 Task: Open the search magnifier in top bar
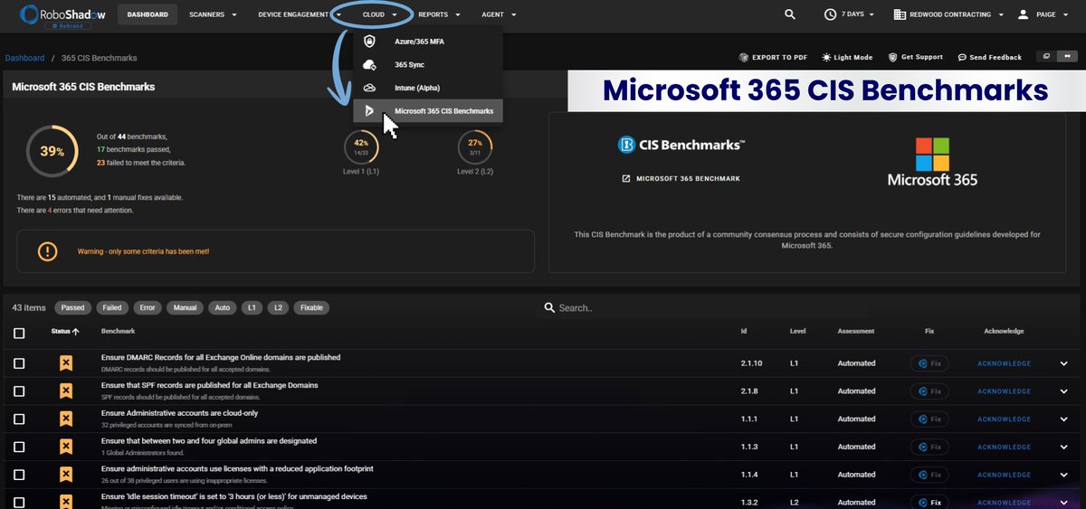(790, 14)
